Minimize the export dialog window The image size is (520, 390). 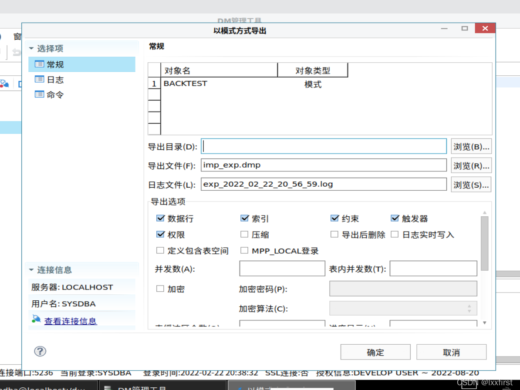click(x=444, y=28)
